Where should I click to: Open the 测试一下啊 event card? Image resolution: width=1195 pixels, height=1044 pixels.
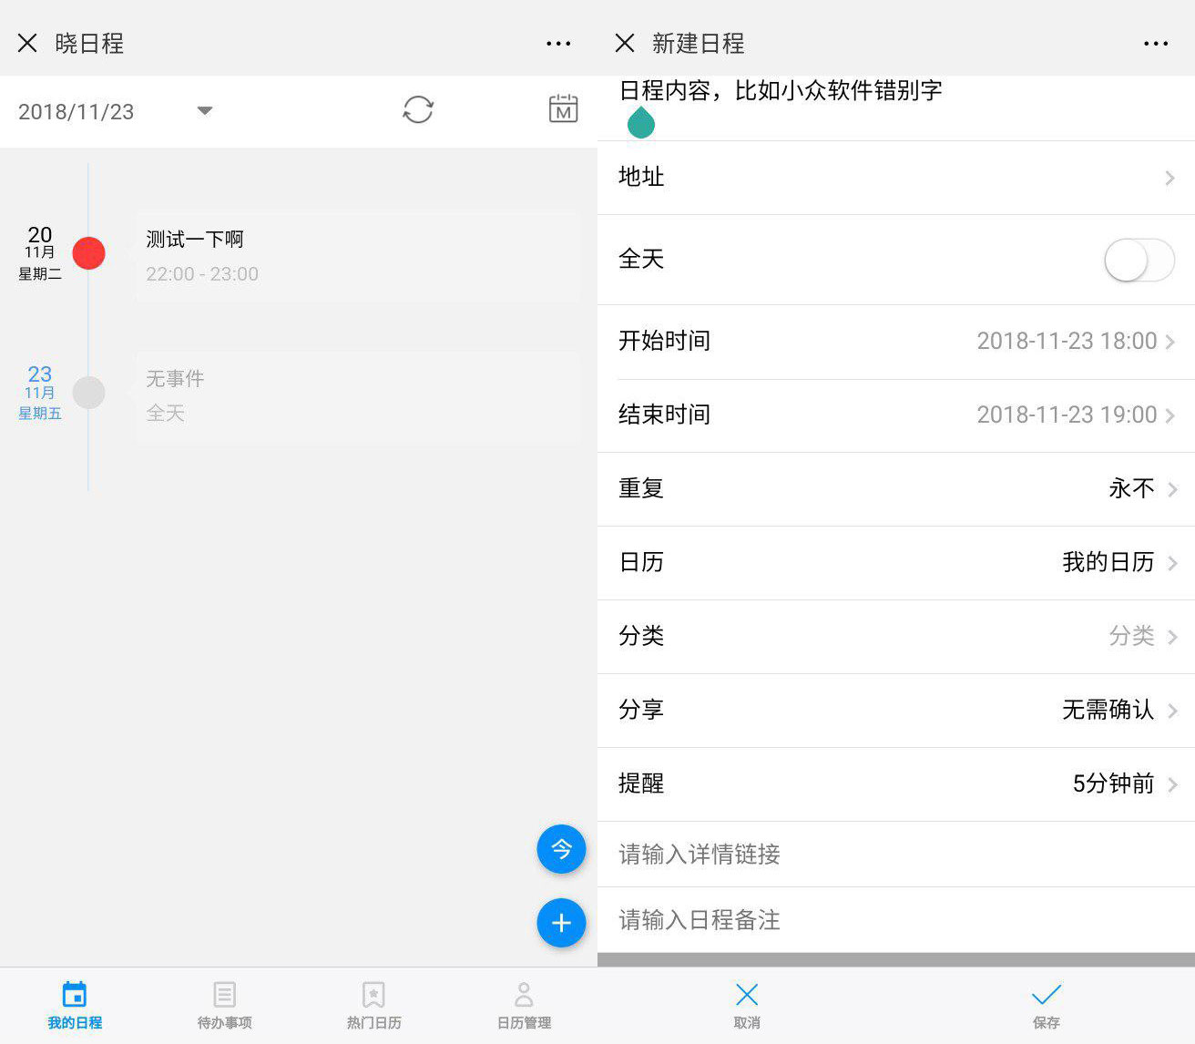[x=358, y=257]
